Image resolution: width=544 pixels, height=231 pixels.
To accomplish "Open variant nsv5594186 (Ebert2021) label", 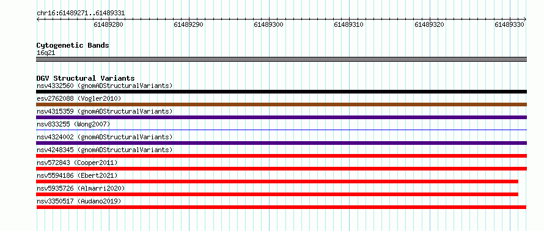I will (77, 175).
